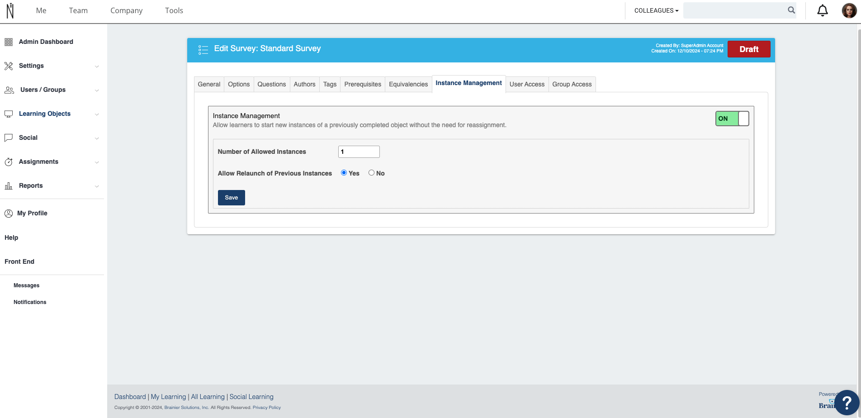Switch to the Prerequisites tab
The image size is (861, 418).
363,84
